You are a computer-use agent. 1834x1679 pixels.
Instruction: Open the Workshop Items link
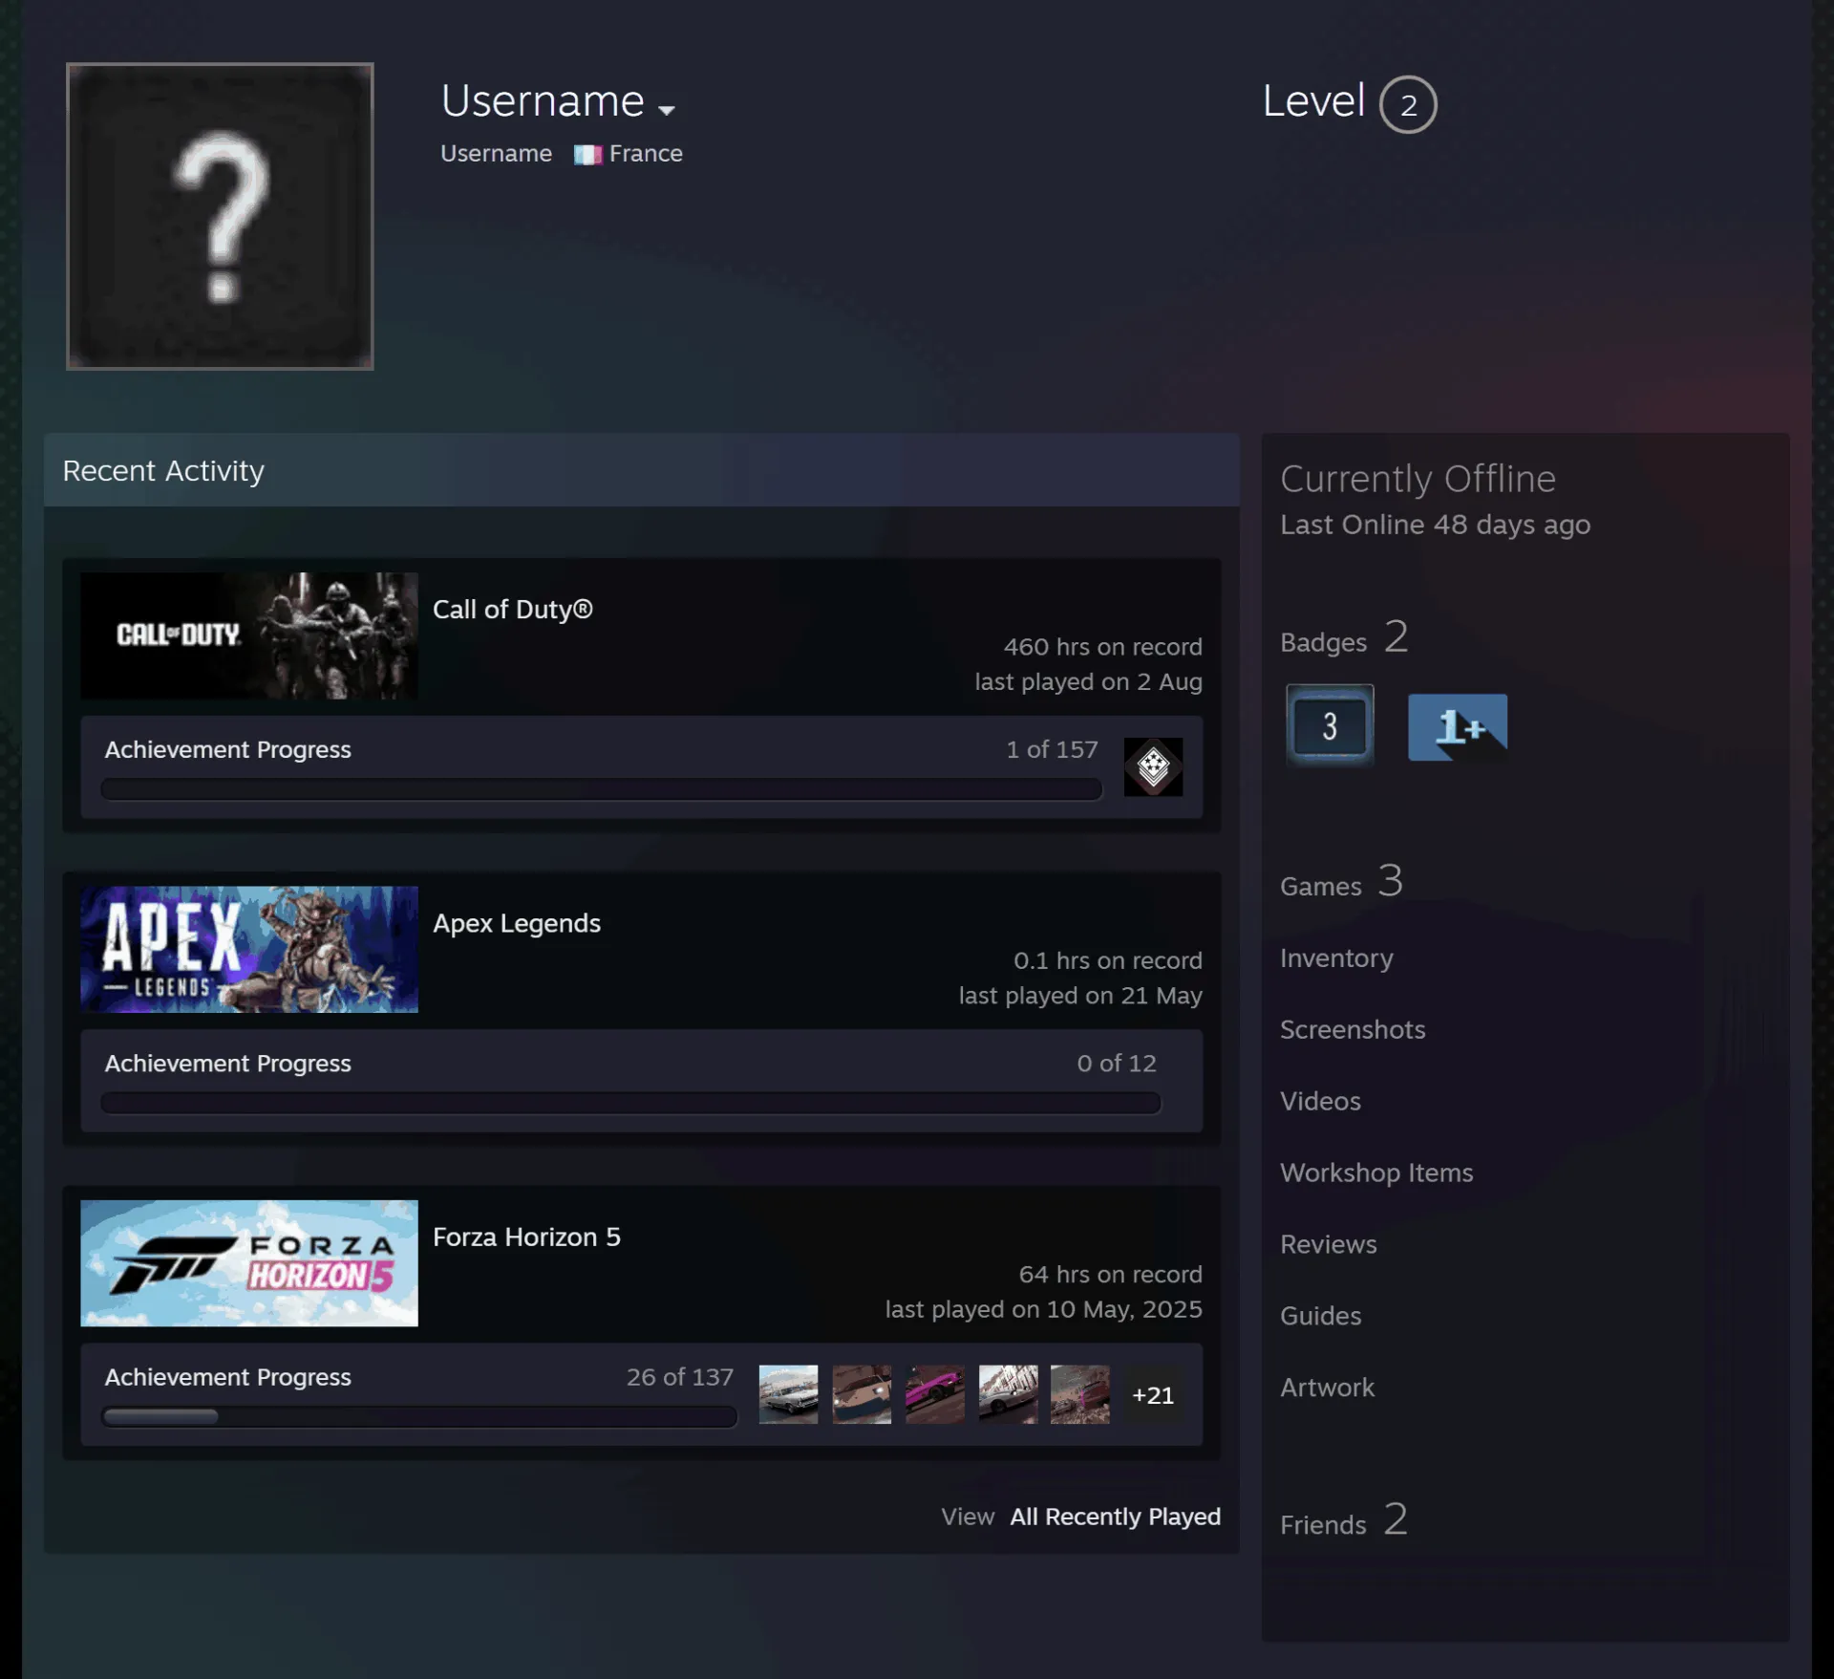(1376, 1173)
